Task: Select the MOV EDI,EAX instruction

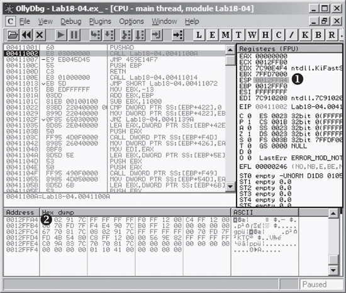Action: [131, 149]
